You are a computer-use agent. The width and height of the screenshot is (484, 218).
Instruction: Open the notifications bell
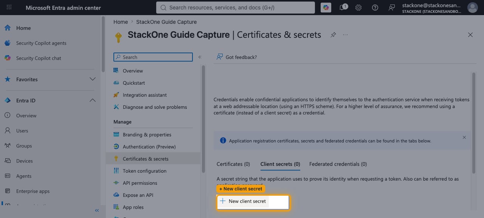[x=343, y=8]
